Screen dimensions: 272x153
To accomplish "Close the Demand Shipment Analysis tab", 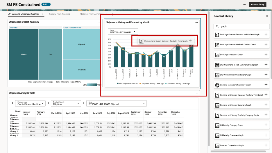I will 42,14.
